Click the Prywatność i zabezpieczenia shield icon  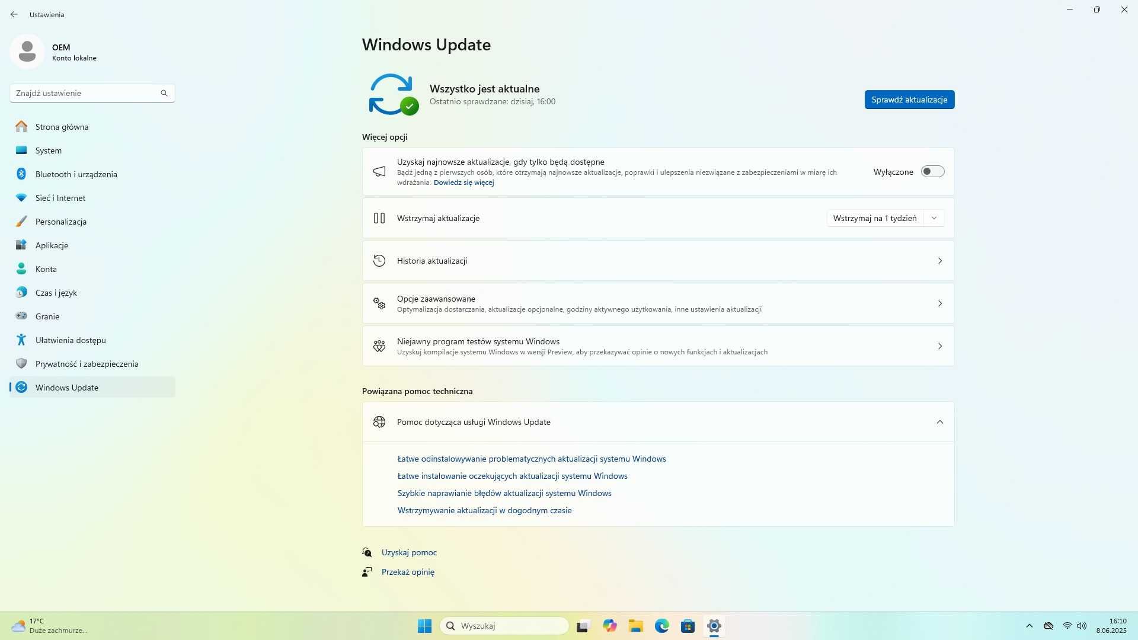21,363
